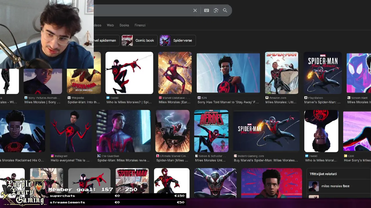The image size is (371, 208).
Task: Open the 'Miles Morales Unt...' Simon & Schuster link
Action: click(211, 160)
